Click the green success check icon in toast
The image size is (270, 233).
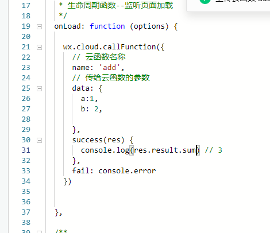pos(205,1)
